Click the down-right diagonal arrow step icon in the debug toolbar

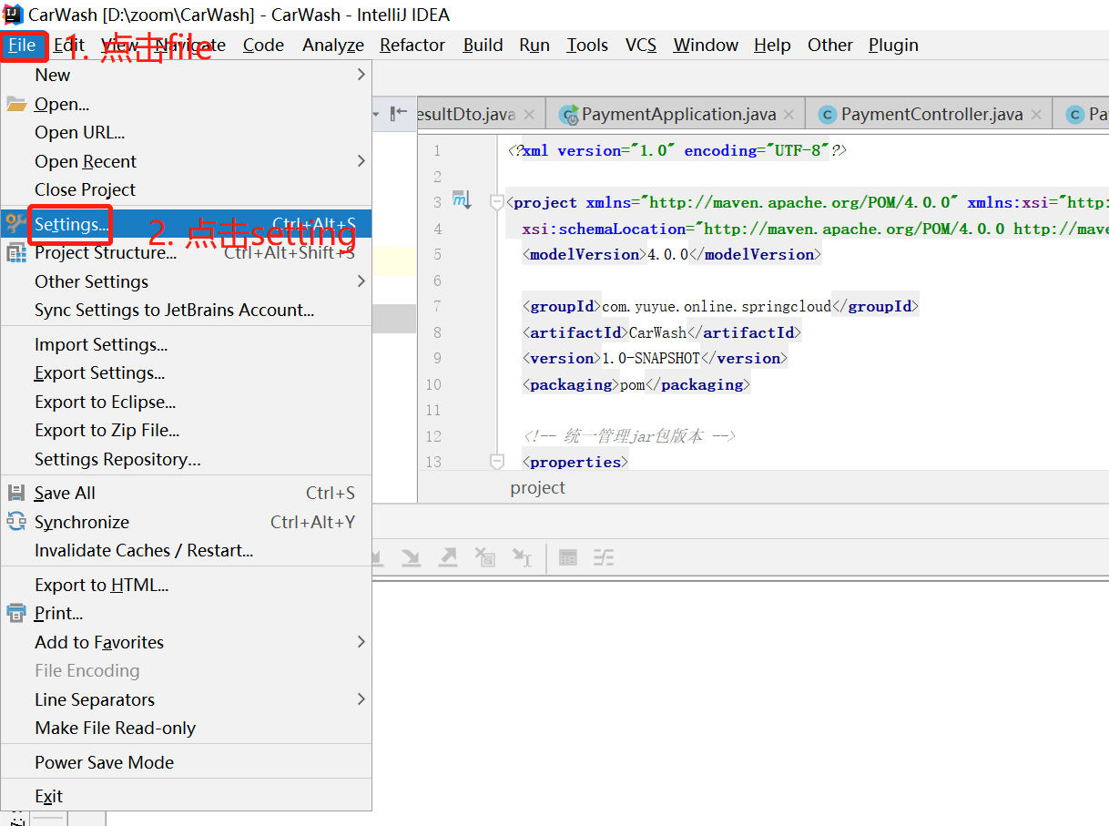411,556
